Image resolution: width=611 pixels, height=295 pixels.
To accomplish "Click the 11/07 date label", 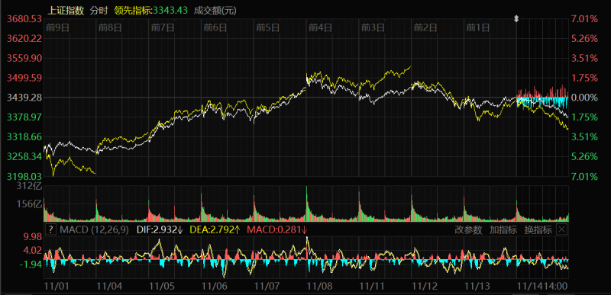I will [x=267, y=287].
